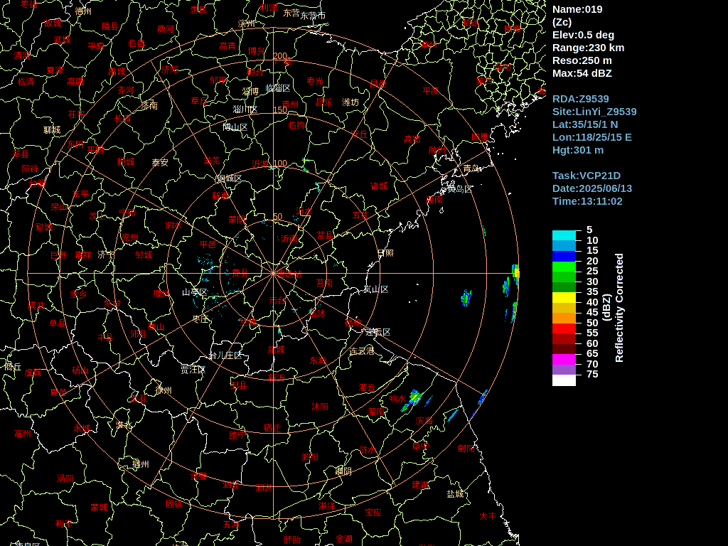Click the radar site center point
728x546 pixels.
pos(274,274)
